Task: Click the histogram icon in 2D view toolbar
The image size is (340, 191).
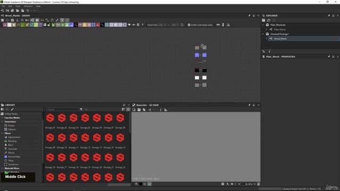Action: 166,110
